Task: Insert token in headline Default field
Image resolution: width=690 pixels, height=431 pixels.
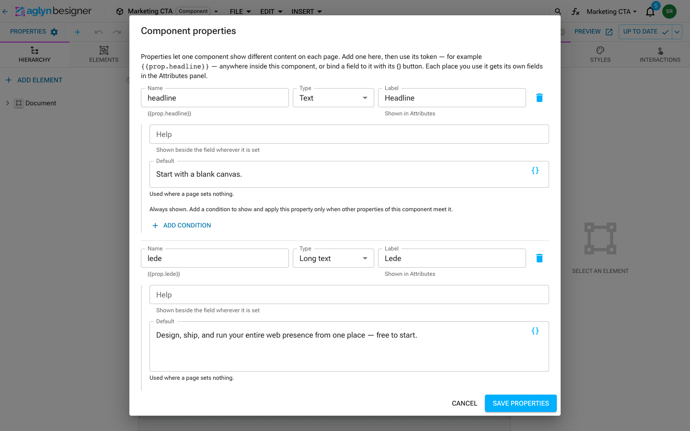Action: (535, 170)
